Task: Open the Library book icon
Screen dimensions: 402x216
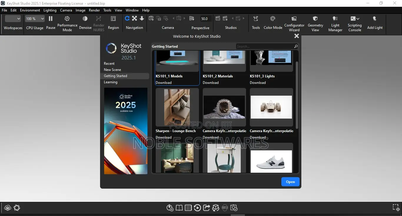Action: click(179, 208)
